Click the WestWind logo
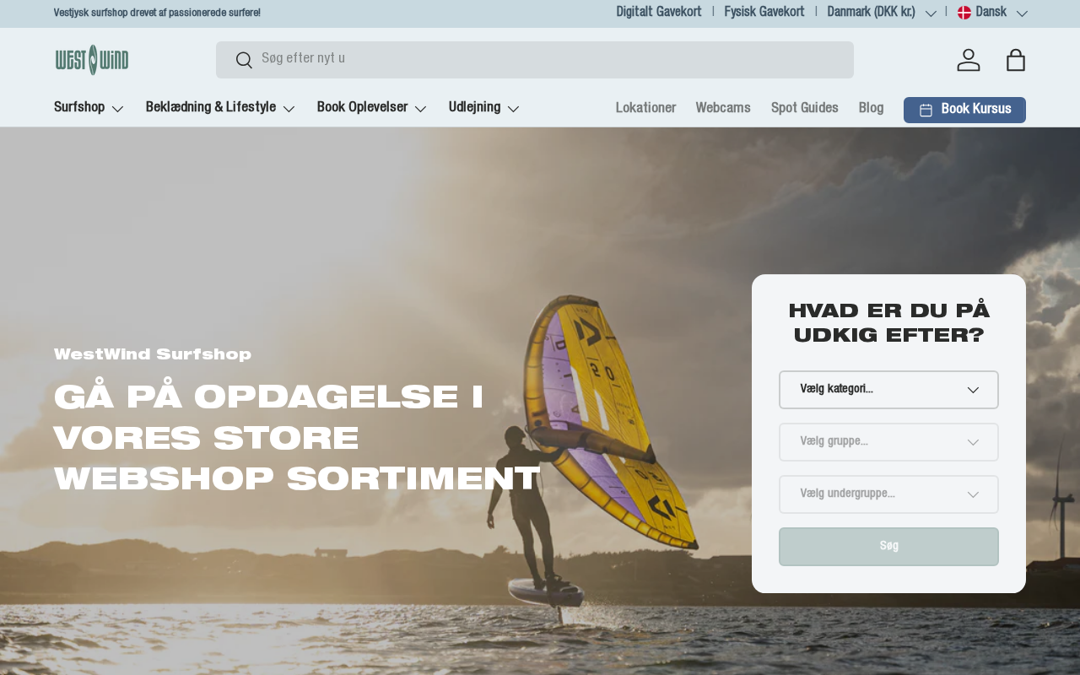 click(x=92, y=60)
